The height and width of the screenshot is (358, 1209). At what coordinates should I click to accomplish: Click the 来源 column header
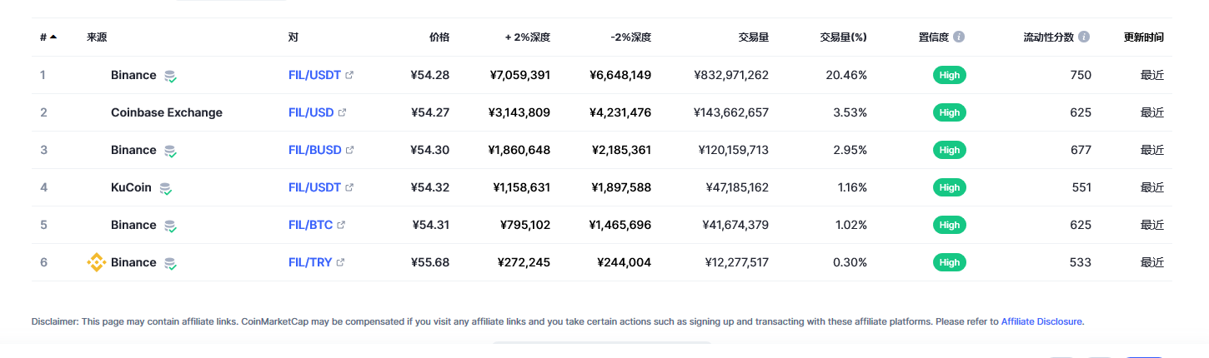click(x=97, y=37)
